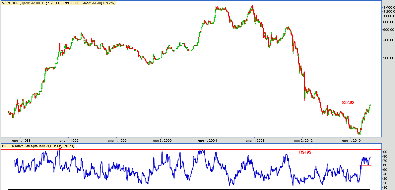Select the RSI Relative Strength Index indicator label
395x190 pixels.
coord(38,146)
